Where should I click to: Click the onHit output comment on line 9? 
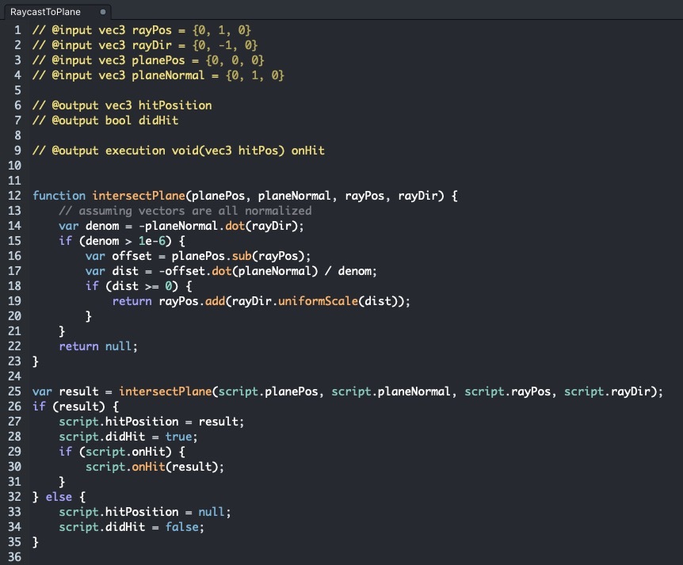178,151
